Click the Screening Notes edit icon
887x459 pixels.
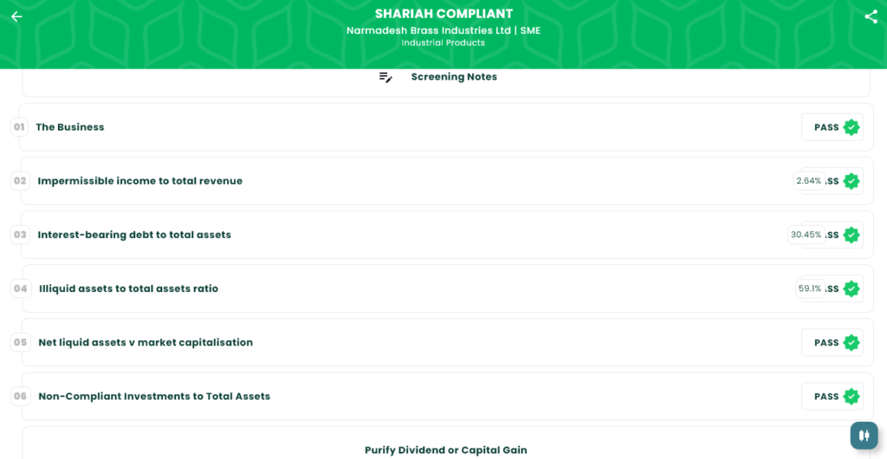tap(385, 77)
